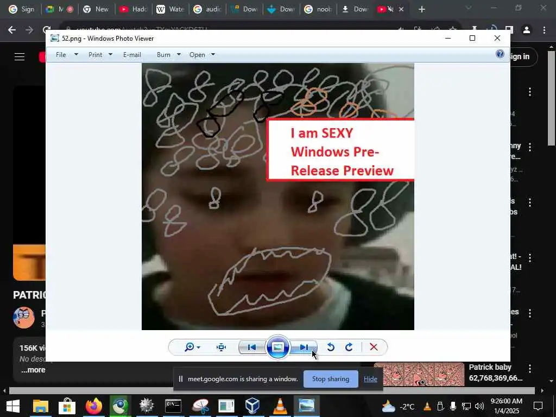Switch to the Meet tab with recording dot
The image size is (556, 417).
click(x=59, y=9)
